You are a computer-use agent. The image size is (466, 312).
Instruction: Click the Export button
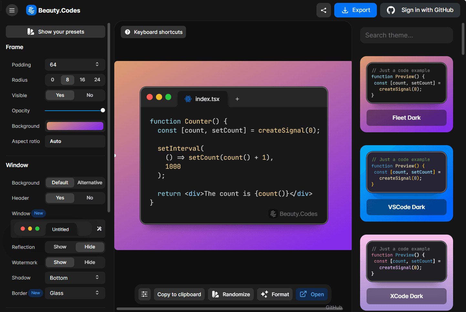point(356,10)
